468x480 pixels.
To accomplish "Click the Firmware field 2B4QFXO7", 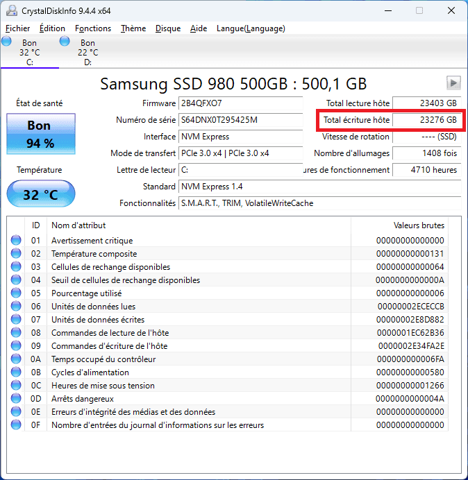I will click(240, 103).
